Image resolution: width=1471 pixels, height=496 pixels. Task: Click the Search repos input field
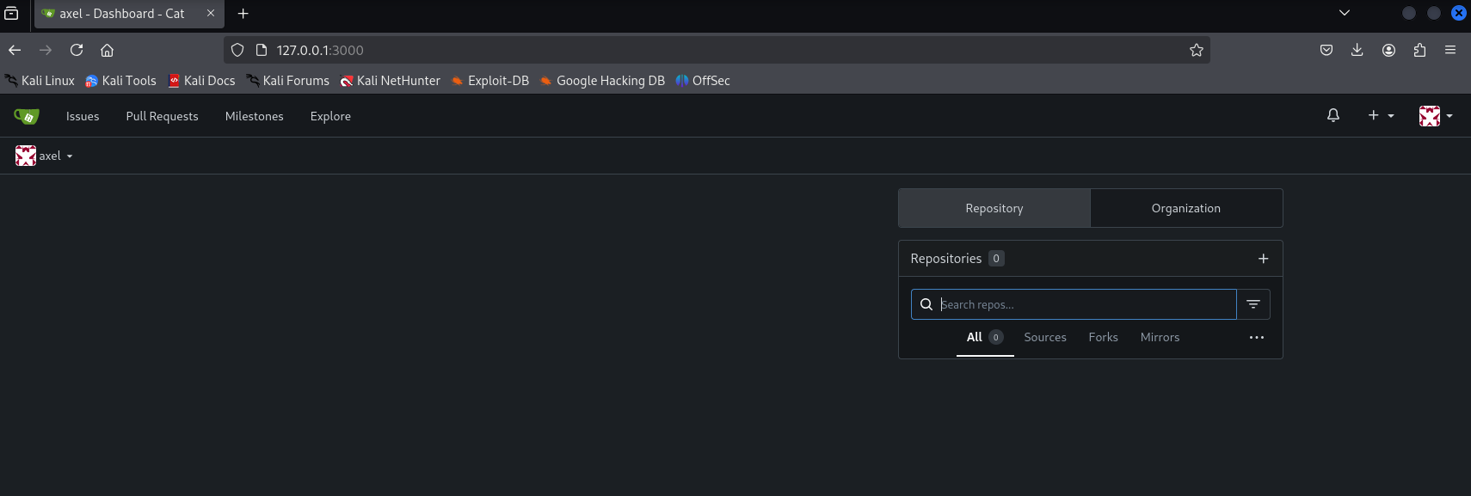tap(1084, 304)
